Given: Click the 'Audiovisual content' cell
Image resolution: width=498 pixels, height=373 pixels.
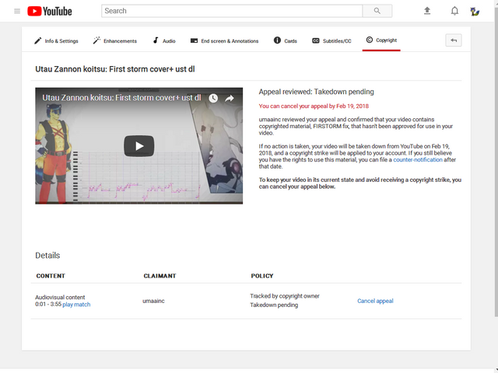Looking at the screenshot, I should 60,297.
